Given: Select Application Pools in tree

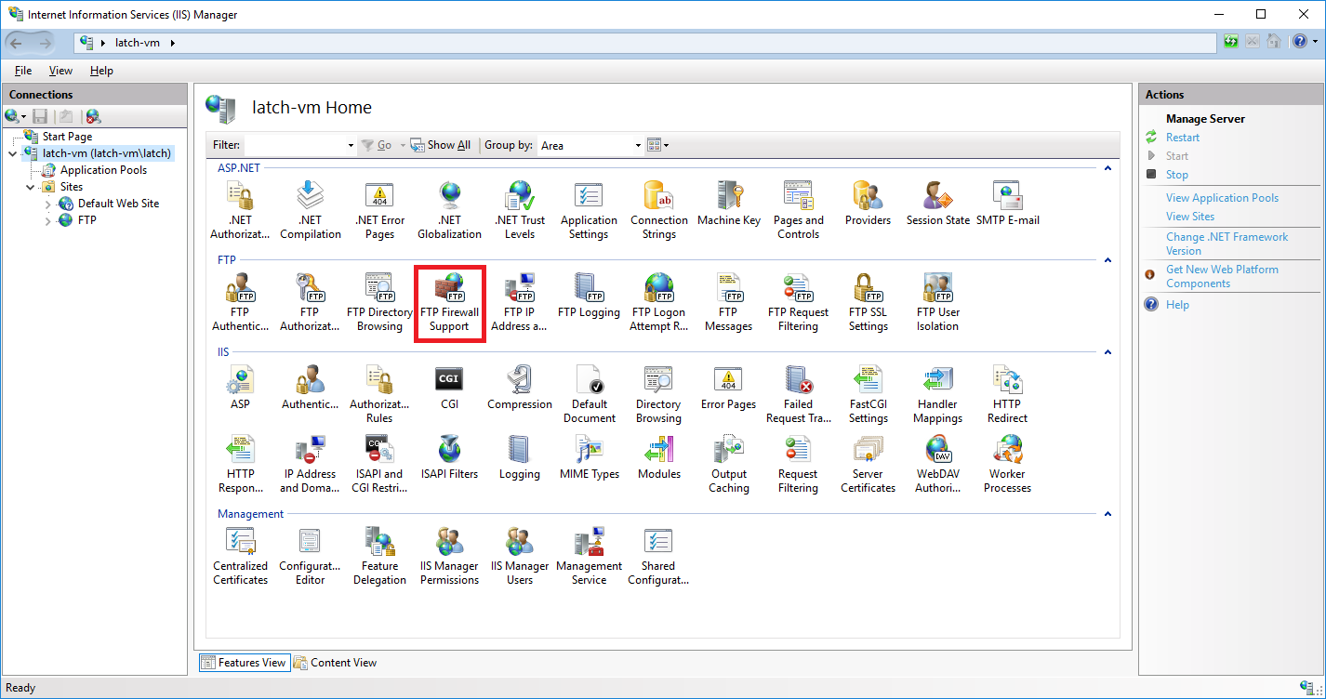Looking at the screenshot, I should [x=103, y=170].
